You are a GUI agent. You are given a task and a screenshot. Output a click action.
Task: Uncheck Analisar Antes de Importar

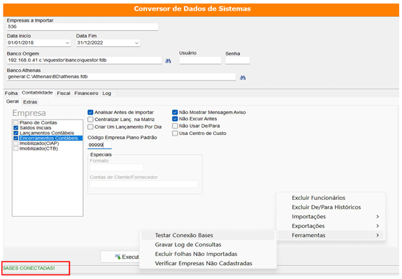point(90,113)
